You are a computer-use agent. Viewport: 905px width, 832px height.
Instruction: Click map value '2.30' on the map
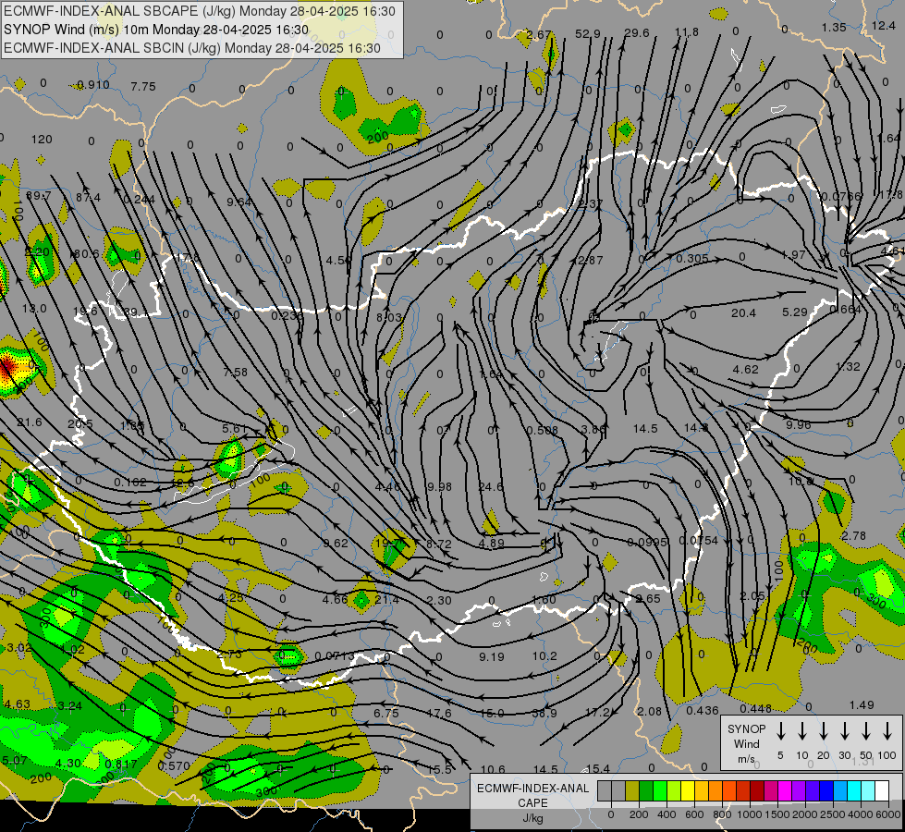coord(439,601)
